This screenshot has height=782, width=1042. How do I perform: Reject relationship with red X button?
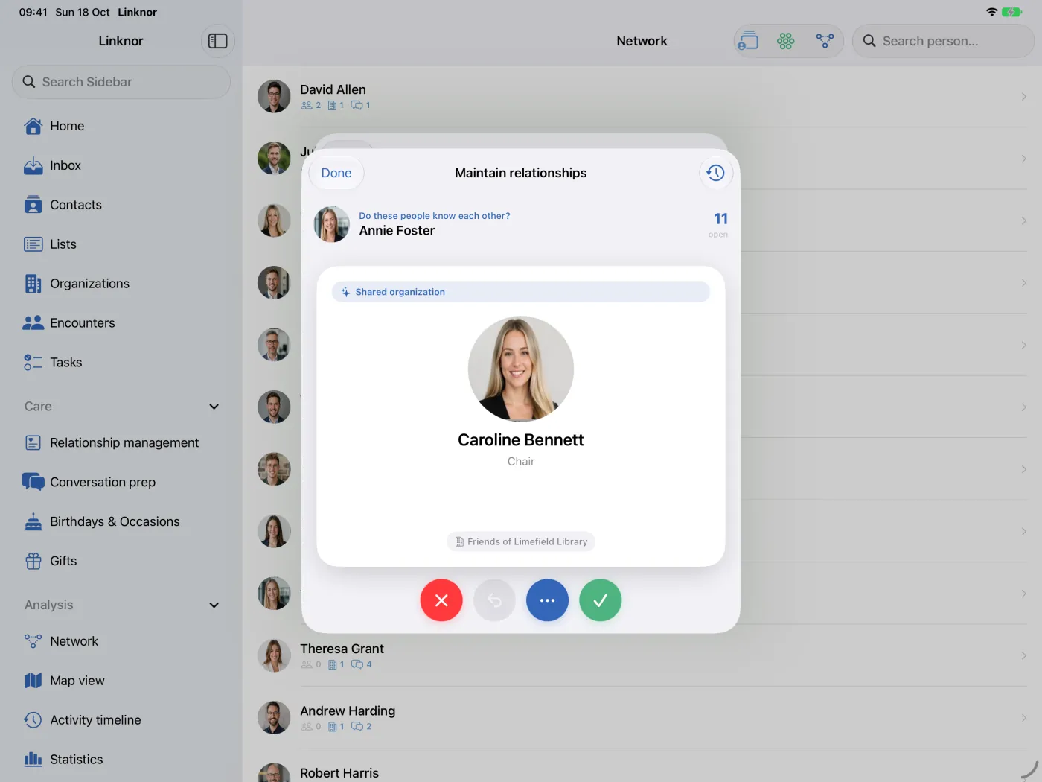click(441, 600)
